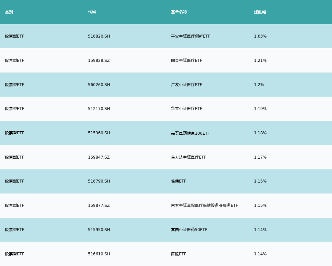Select fund name 华宝中证医疗ETF

(187, 109)
